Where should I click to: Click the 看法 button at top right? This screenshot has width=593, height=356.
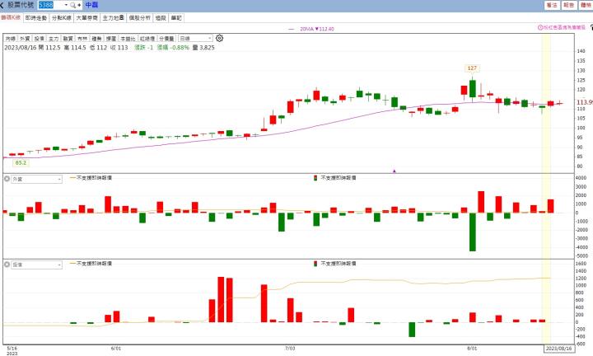pyautogui.click(x=552, y=5)
